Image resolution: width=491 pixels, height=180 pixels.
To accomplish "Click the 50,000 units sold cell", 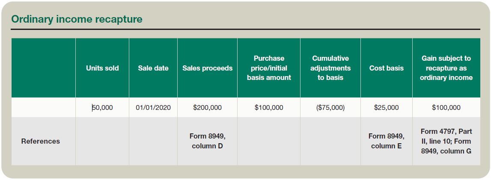I will click(102, 108).
